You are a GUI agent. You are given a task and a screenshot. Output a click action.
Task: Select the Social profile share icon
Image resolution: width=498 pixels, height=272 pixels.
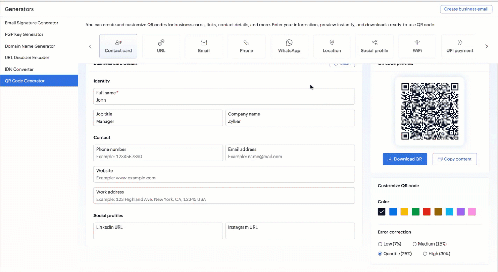pyautogui.click(x=375, y=46)
